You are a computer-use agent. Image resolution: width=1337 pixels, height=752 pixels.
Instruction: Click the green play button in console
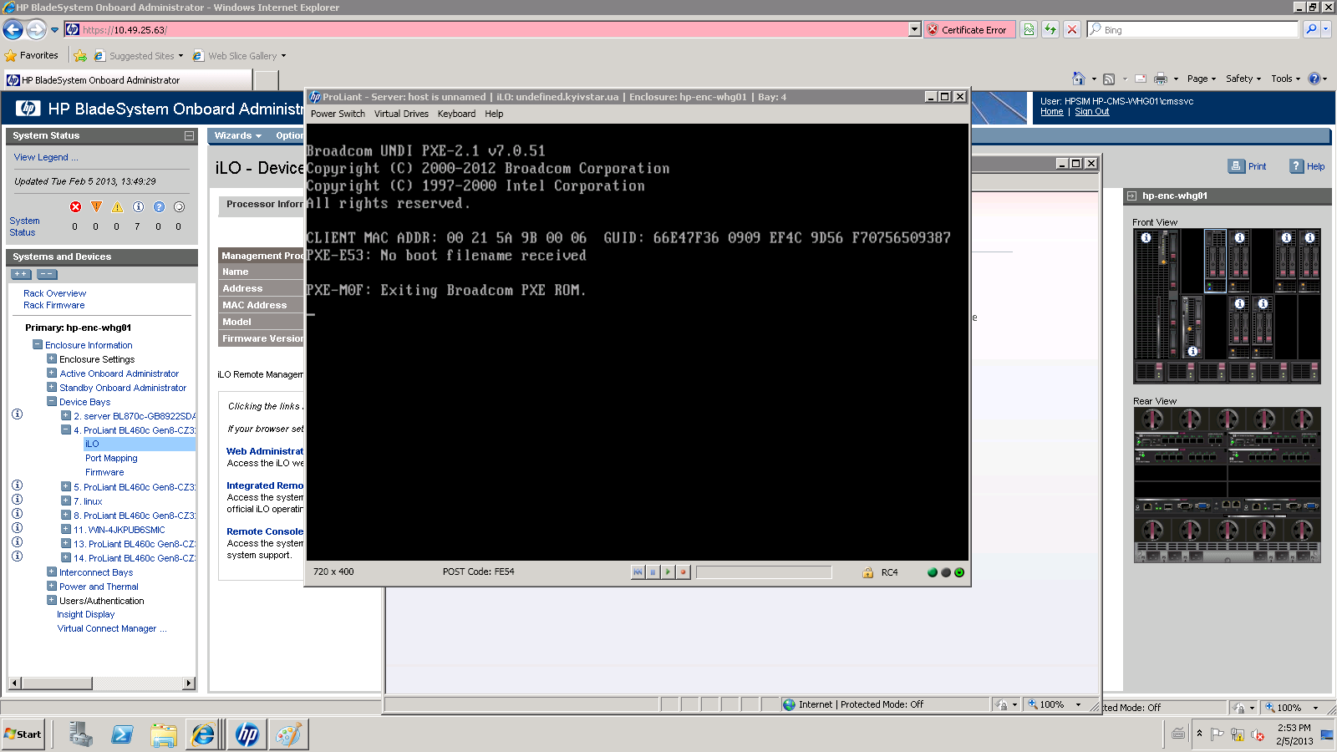click(668, 572)
